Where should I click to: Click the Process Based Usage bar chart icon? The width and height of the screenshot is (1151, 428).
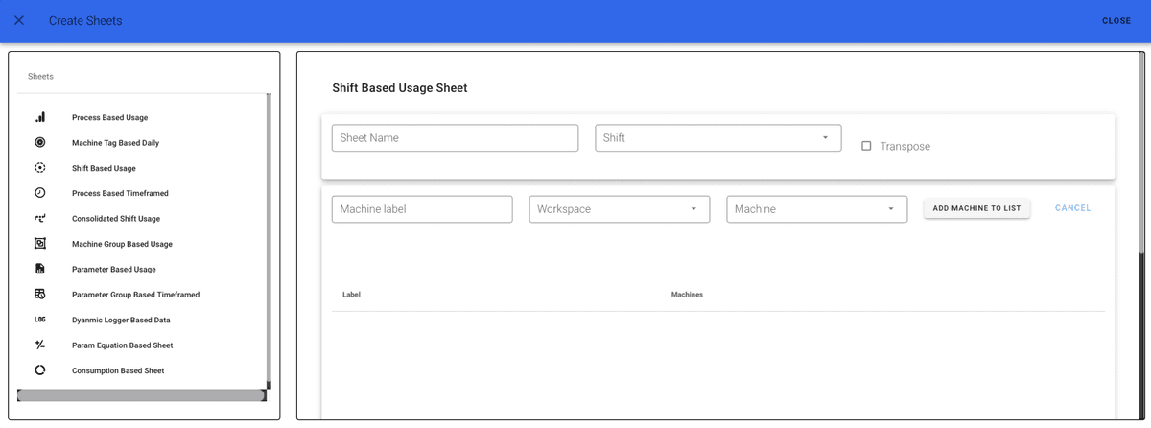click(x=40, y=117)
